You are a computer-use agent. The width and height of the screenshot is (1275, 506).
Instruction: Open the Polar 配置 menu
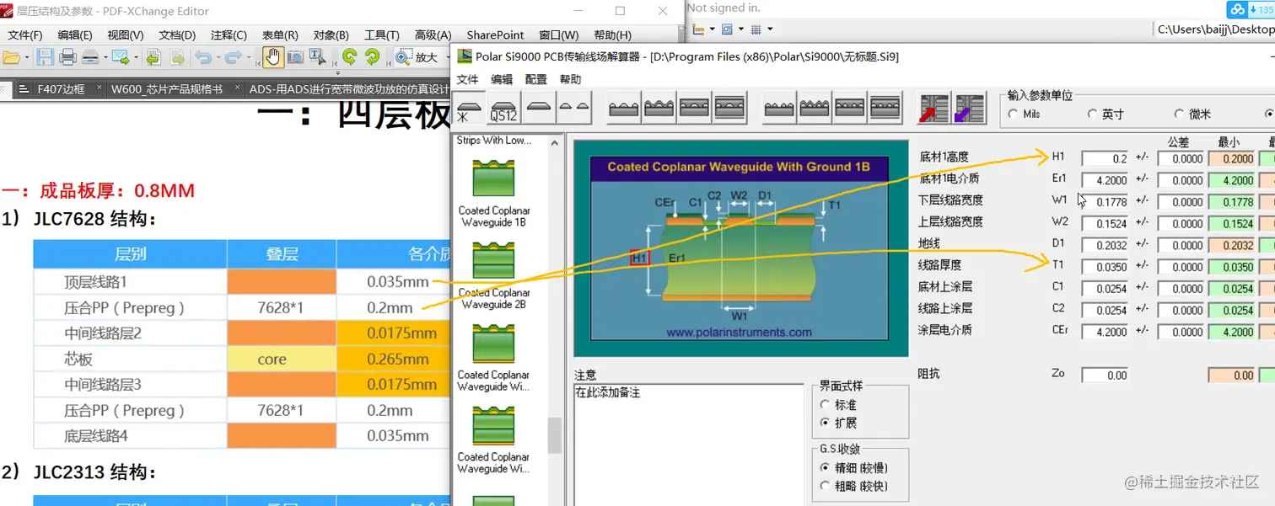pyautogui.click(x=535, y=79)
